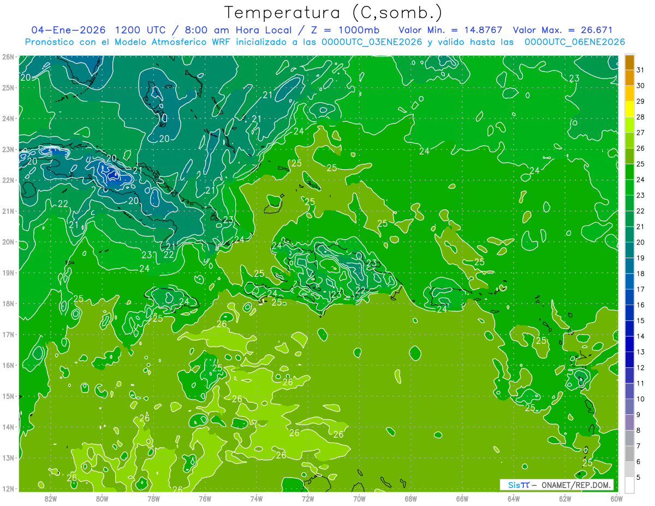Click the "Valor Max. = 26.671" readout

562,29
